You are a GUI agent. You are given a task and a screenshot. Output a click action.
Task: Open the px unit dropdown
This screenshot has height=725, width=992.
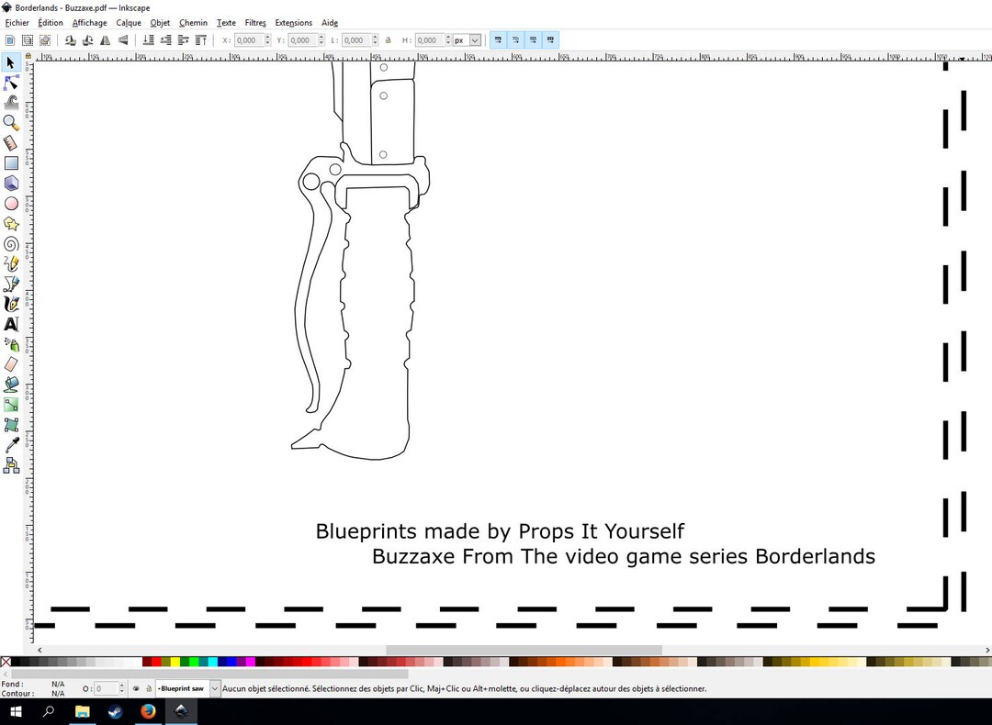click(x=474, y=39)
